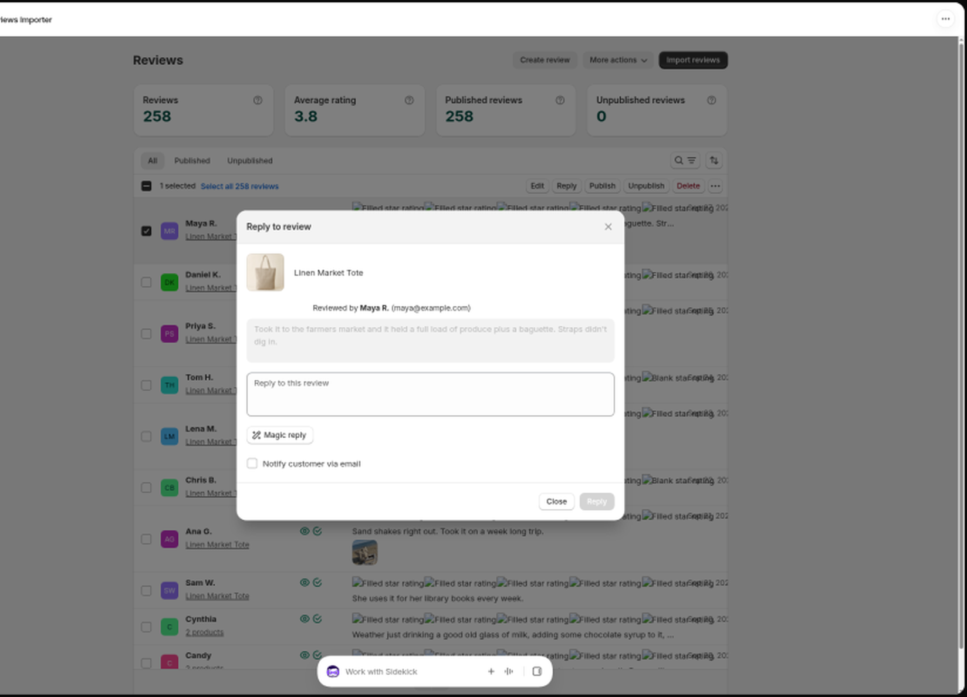Switch to the All tab
Image resolution: width=967 pixels, height=697 pixels.
(153, 161)
